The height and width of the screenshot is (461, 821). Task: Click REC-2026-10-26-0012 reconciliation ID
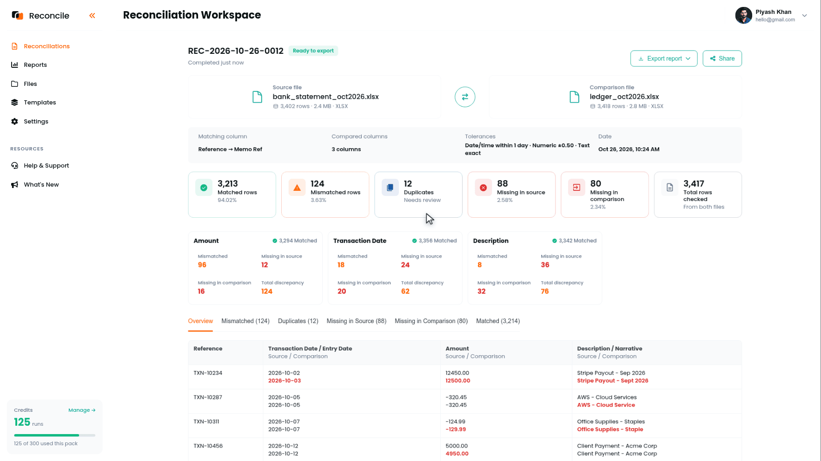(236, 51)
